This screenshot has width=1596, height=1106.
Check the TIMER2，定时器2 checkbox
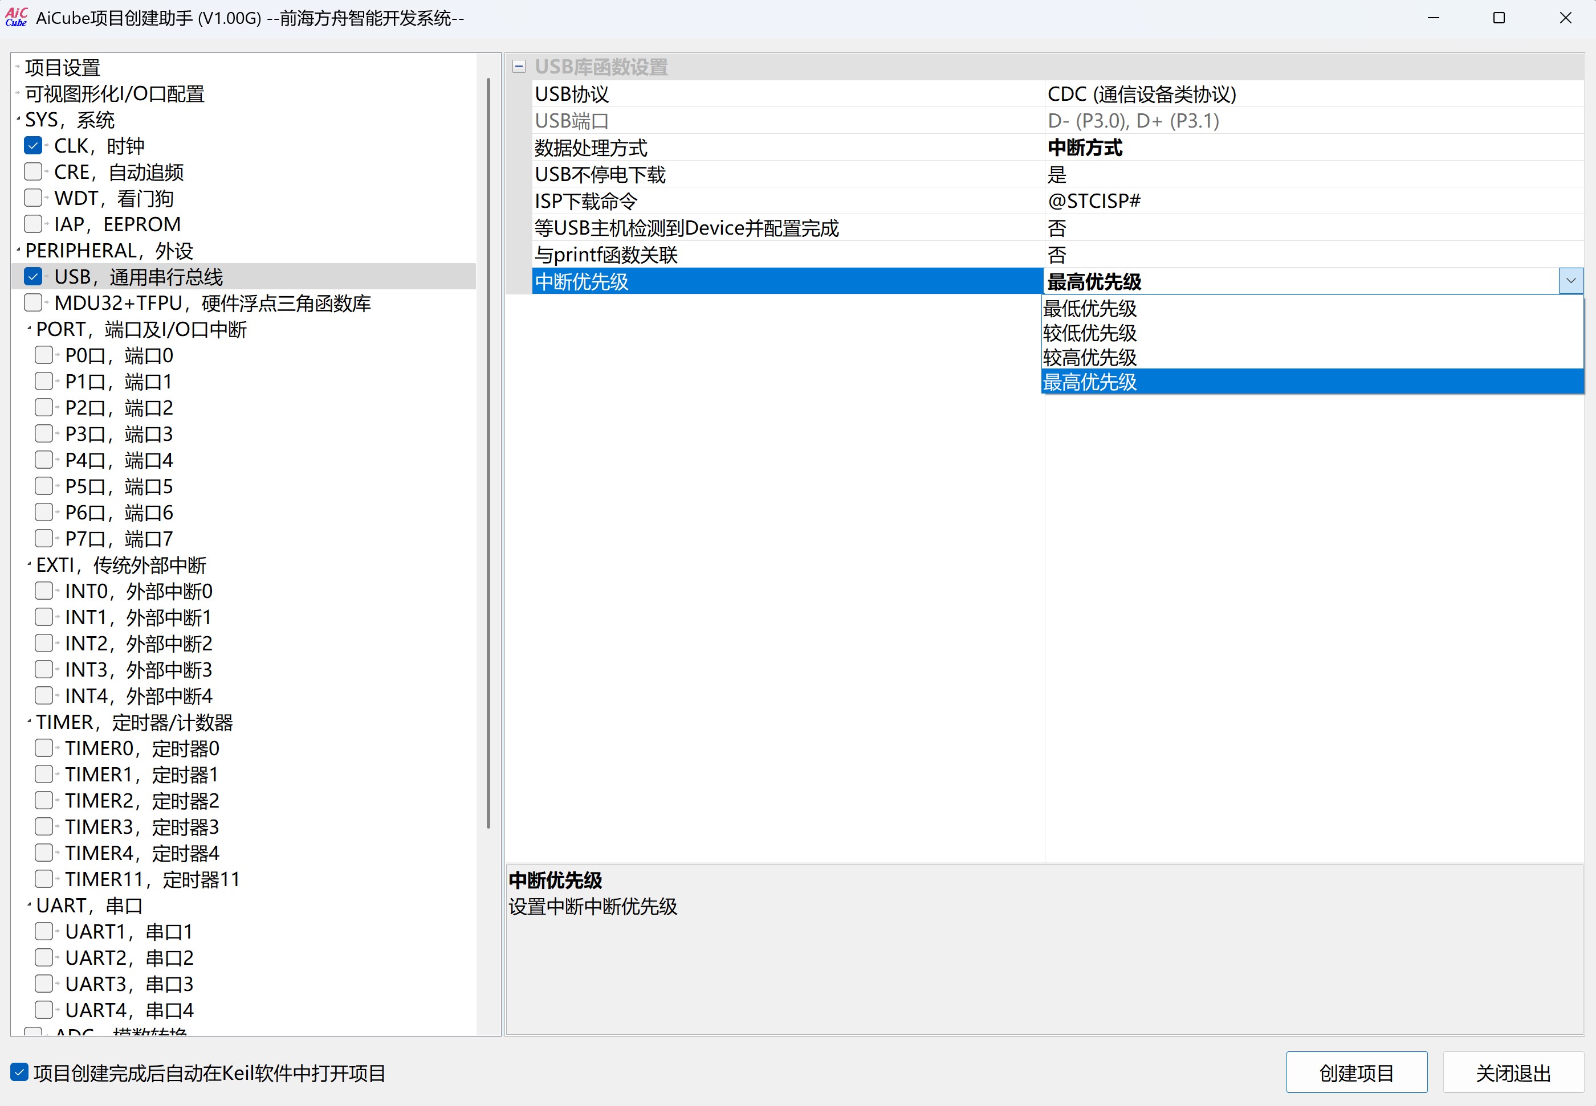(x=44, y=800)
